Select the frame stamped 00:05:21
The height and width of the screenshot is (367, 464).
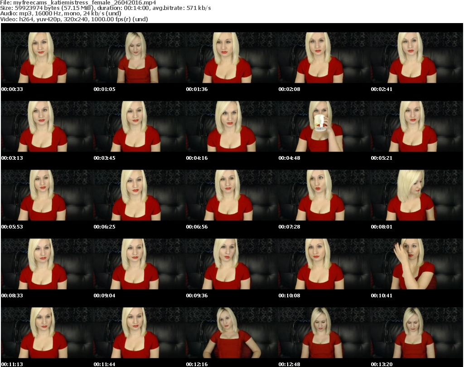tap(417, 126)
